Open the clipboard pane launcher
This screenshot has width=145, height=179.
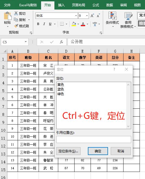pyautogui.click(x=31, y=33)
